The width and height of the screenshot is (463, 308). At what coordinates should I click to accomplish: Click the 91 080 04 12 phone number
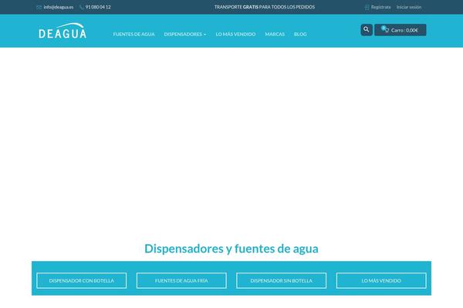pyautogui.click(x=98, y=7)
